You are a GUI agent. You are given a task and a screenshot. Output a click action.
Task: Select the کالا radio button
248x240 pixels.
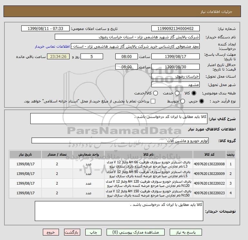(x=194, y=93)
